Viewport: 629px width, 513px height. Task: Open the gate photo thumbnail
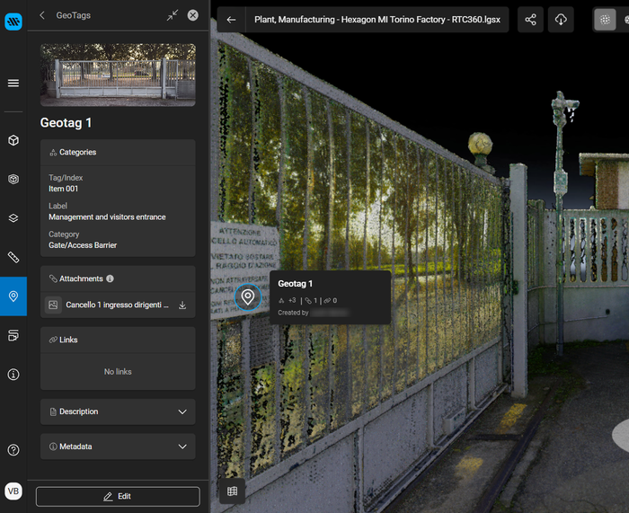pos(118,75)
